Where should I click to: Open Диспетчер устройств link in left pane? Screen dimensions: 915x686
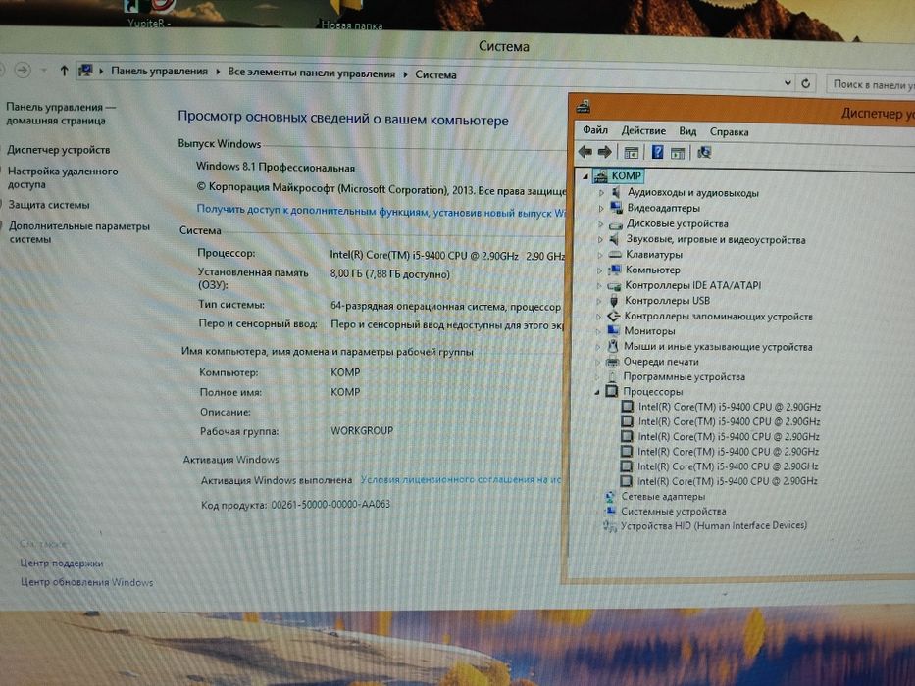pos(59,150)
